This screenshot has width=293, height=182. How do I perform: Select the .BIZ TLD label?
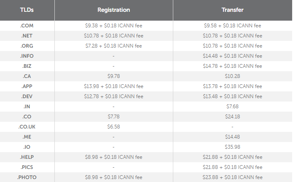pos(27,66)
